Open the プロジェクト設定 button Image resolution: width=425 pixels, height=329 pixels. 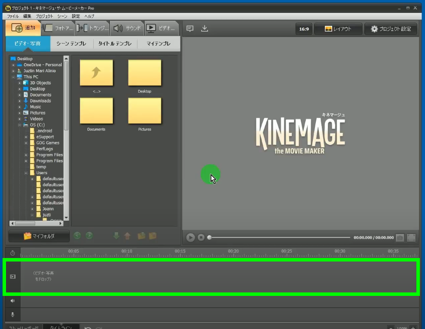pyautogui.click(x=391, y=29)
